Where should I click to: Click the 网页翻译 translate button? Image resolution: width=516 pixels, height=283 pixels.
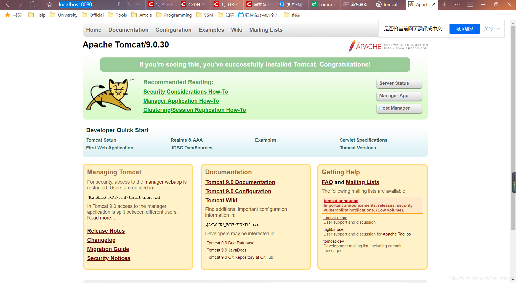[464, 29]
